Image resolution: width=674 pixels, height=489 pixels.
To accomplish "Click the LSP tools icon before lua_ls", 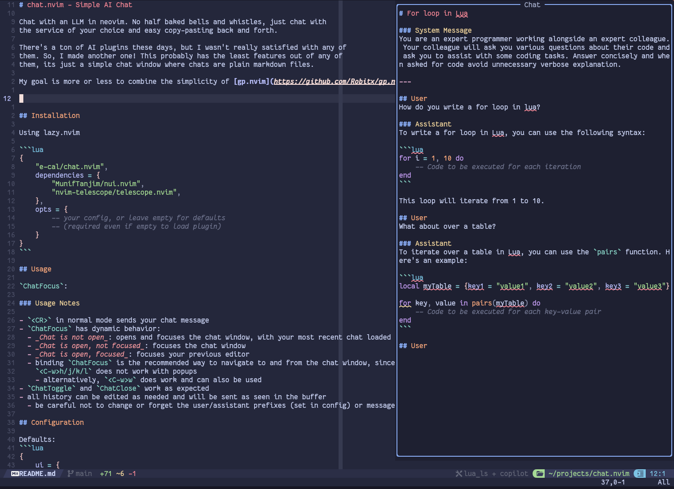I will 458,474.
